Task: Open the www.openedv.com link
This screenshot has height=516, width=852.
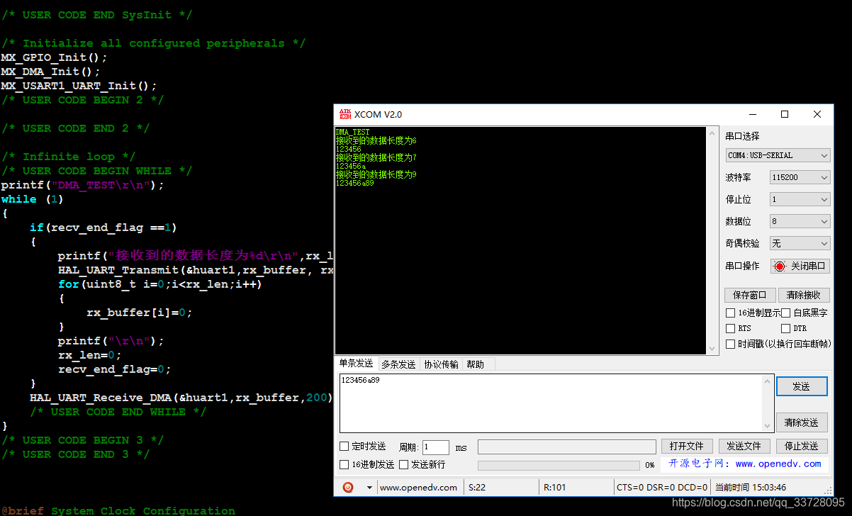Action: tap(778, 464)
